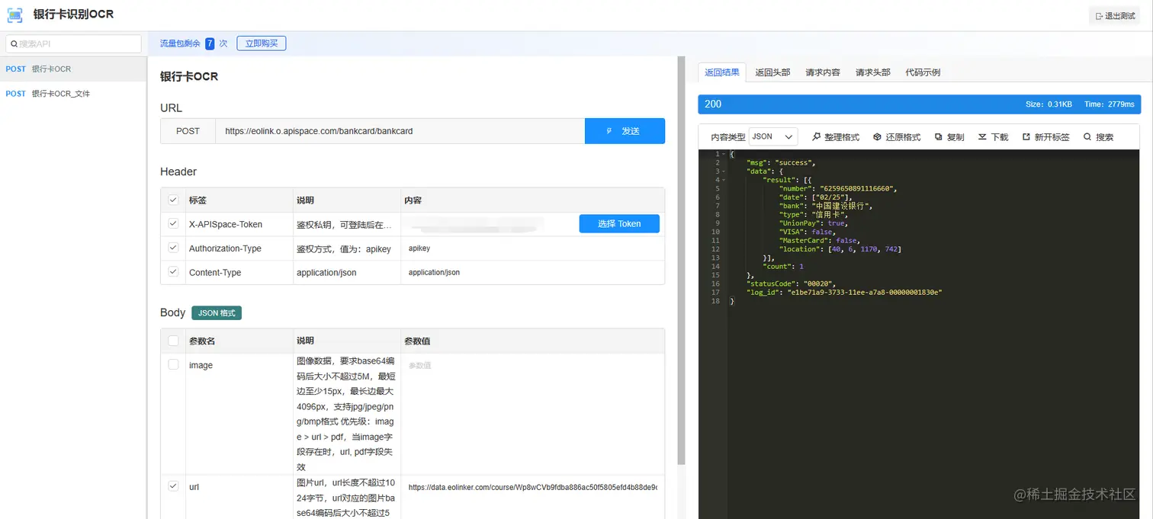The height and width of the screenshot is (519, 1153).
Task: Click the 立即购买 button
Action: [x=262, y=43]
